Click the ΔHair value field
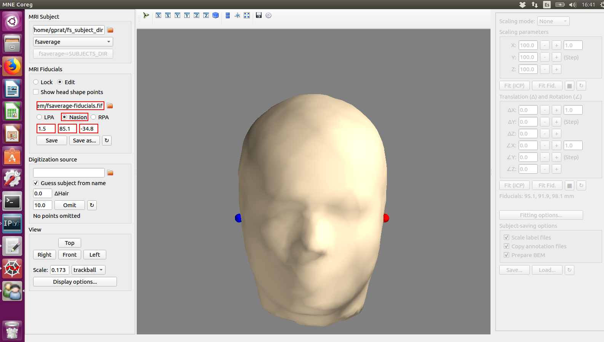The image size is (604, 342). [43, 193]
